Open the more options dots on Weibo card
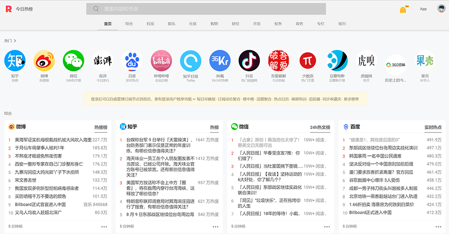Viewport: 449px width, 234px height. 104,227
